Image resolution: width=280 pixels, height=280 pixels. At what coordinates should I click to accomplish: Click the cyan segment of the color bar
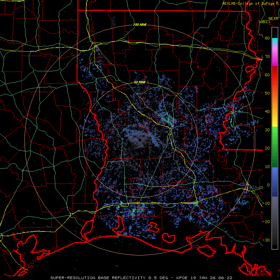click(x=275, y=41)
